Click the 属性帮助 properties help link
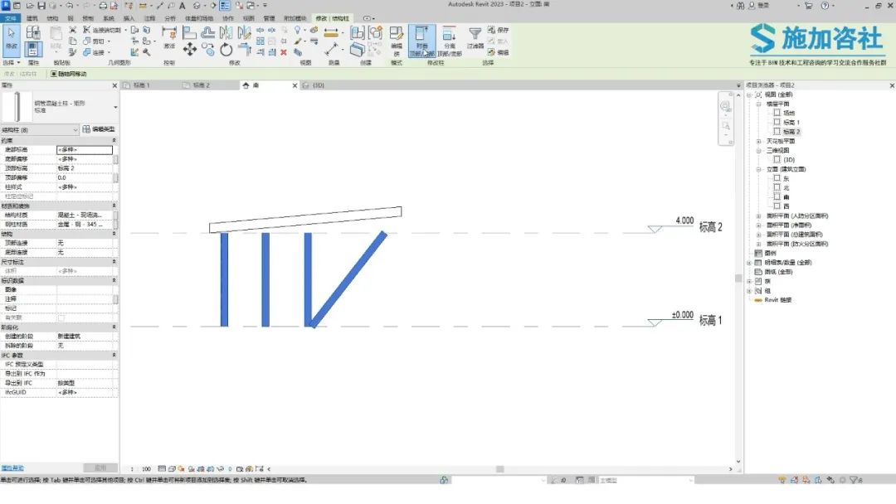 tap(12, 468)
